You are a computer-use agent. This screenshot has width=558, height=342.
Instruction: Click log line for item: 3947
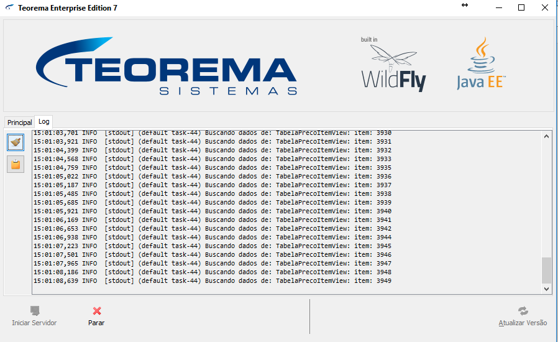213,264
